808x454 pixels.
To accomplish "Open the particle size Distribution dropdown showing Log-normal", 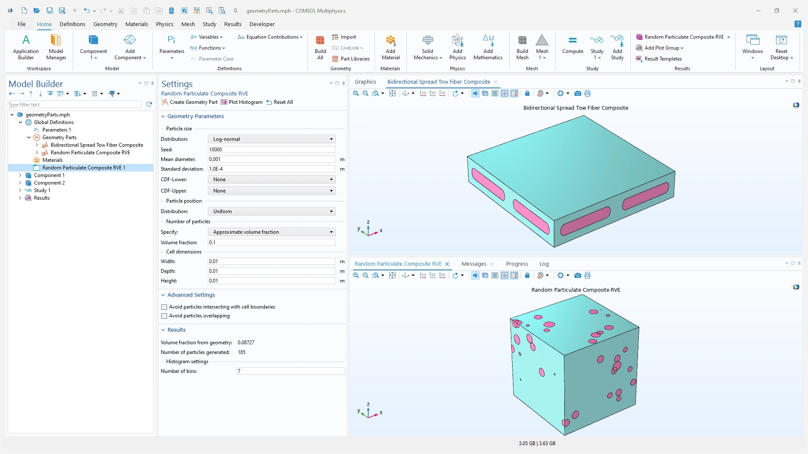I will [271, 139].
